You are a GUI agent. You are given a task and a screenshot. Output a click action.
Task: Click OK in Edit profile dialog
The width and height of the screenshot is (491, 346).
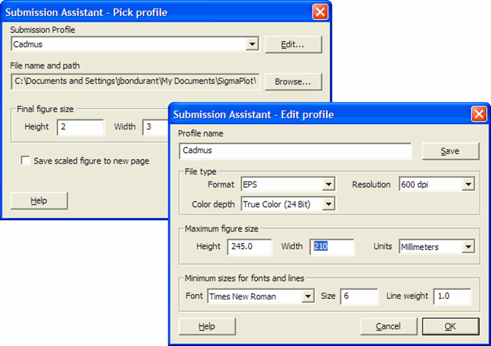pyautogui.click(x=450, y=326)
